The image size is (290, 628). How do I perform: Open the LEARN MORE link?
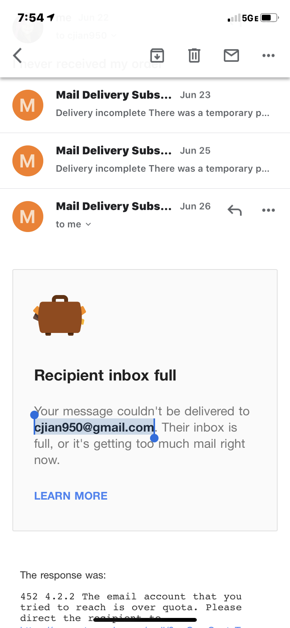(x=71, y=496)
